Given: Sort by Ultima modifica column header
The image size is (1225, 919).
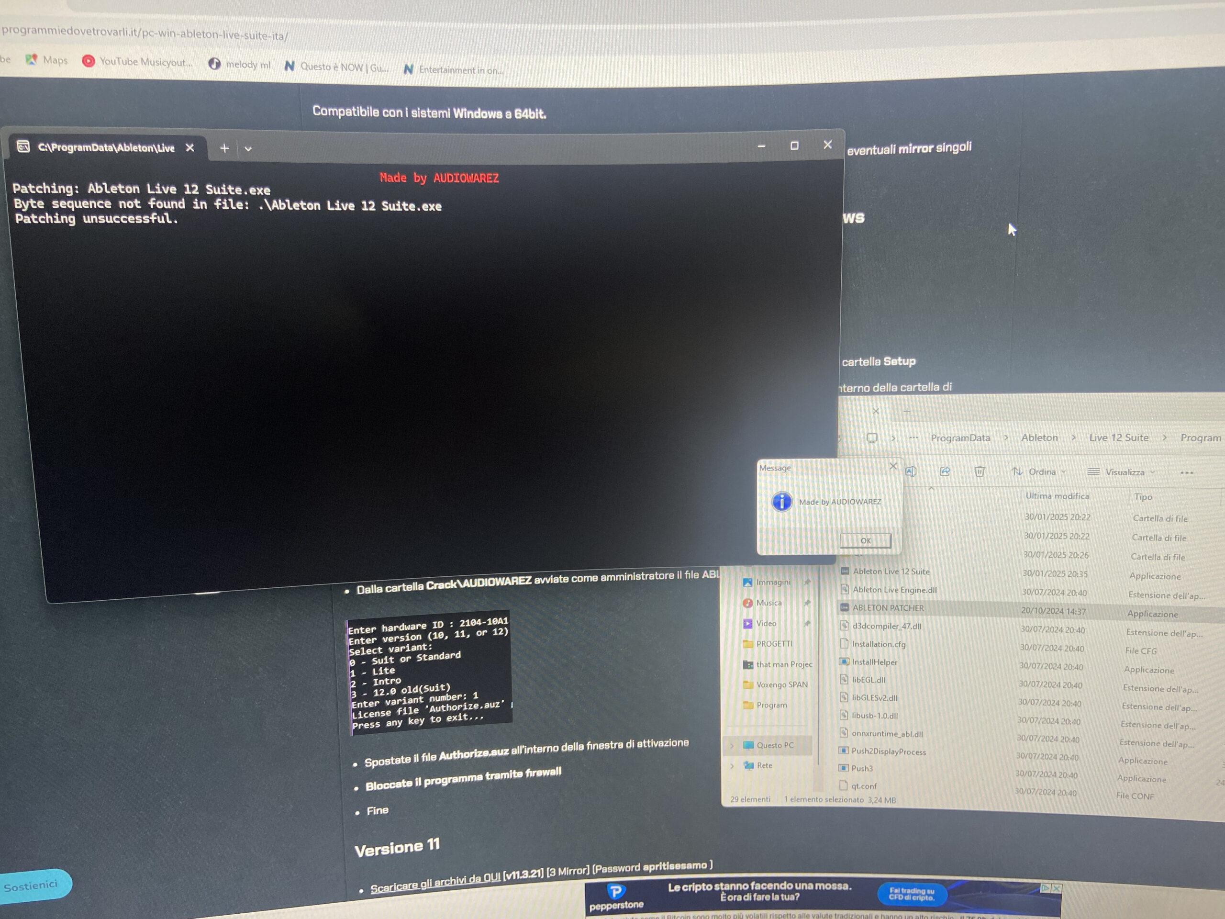Looking at the screenshot, I should [1057, 496].
